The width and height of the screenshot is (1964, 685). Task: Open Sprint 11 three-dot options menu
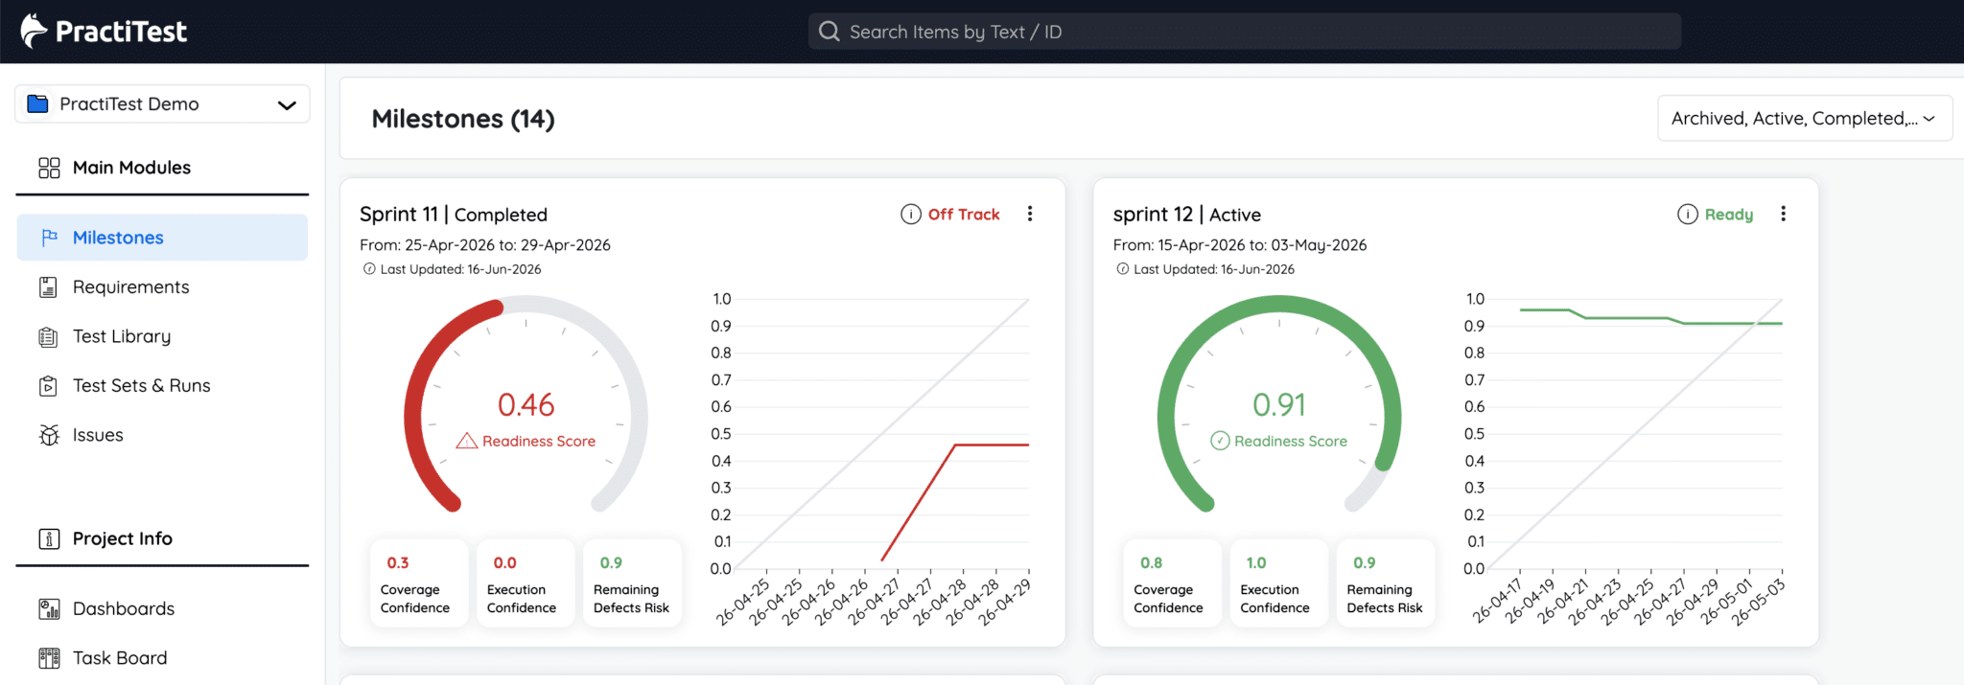(x=1030, y=214)
